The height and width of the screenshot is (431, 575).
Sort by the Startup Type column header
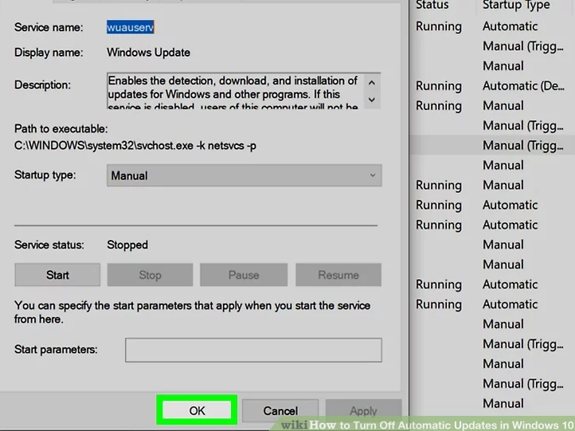pyautogui.click(x=515, y=6)
